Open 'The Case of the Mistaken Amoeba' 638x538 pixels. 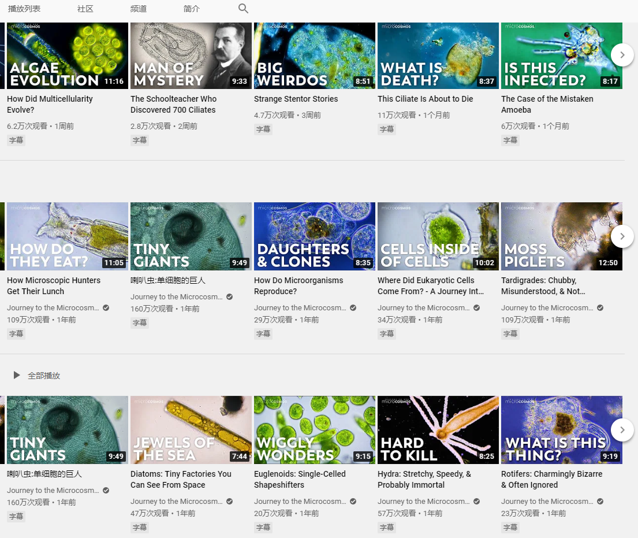click(547, 104)
